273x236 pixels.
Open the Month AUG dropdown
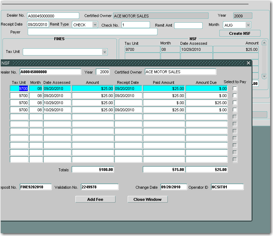coord(248,25)
